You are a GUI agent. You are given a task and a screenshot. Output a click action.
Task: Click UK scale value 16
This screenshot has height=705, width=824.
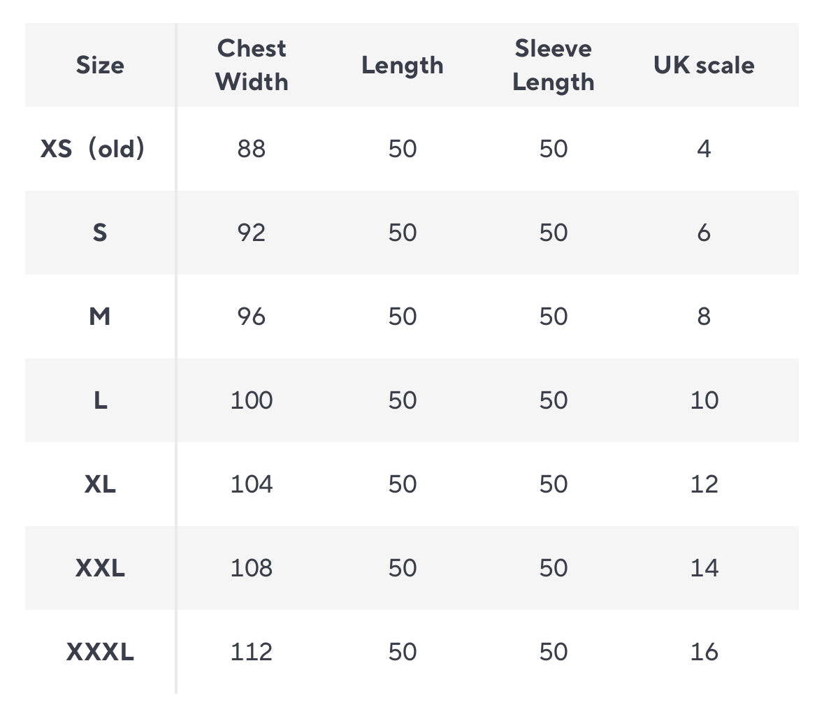(x=704, y=652)
